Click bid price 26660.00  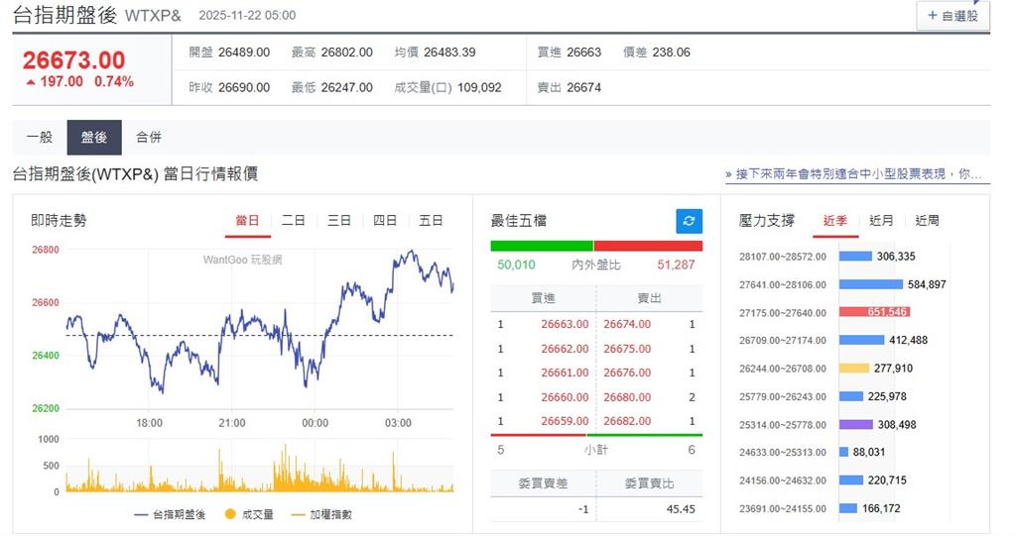tap(565, 397)
